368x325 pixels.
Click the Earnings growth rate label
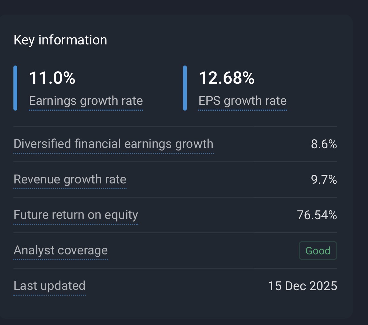tap(86, 101)
